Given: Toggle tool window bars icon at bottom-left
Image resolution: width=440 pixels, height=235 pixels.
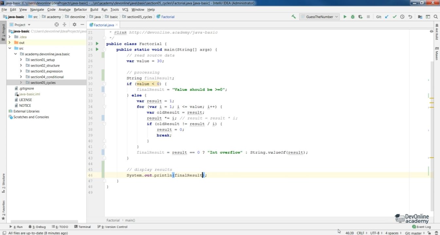Looking at the screenshot, I should [x=4, y=233].
